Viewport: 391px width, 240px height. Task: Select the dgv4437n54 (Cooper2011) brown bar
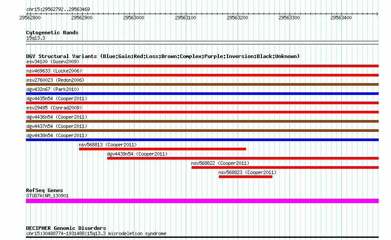pyautogui.click(x=202, y=131)
